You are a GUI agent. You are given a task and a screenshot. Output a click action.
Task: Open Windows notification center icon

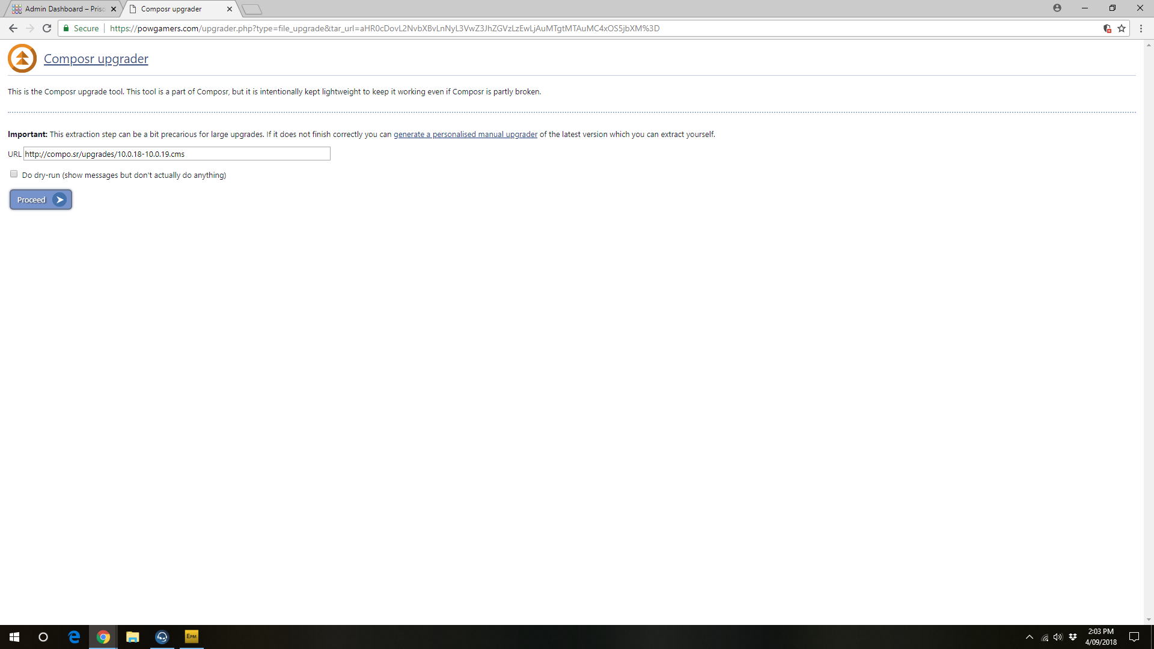coord(1134,637)
